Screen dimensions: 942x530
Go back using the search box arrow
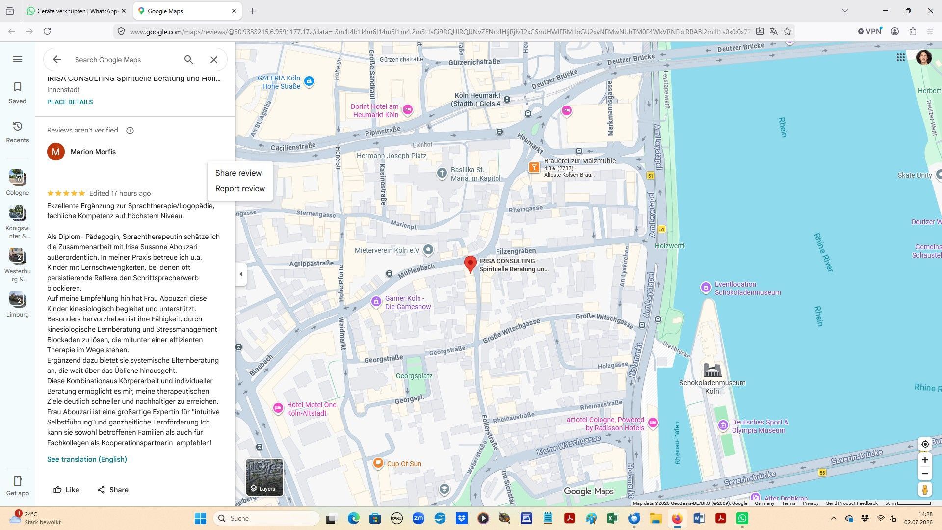pyautogui.click(x=57, y=60)
